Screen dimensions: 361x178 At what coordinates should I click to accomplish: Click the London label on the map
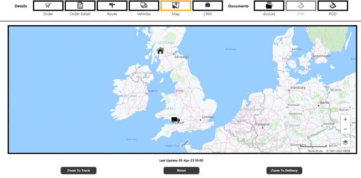[x=208, y=117]
